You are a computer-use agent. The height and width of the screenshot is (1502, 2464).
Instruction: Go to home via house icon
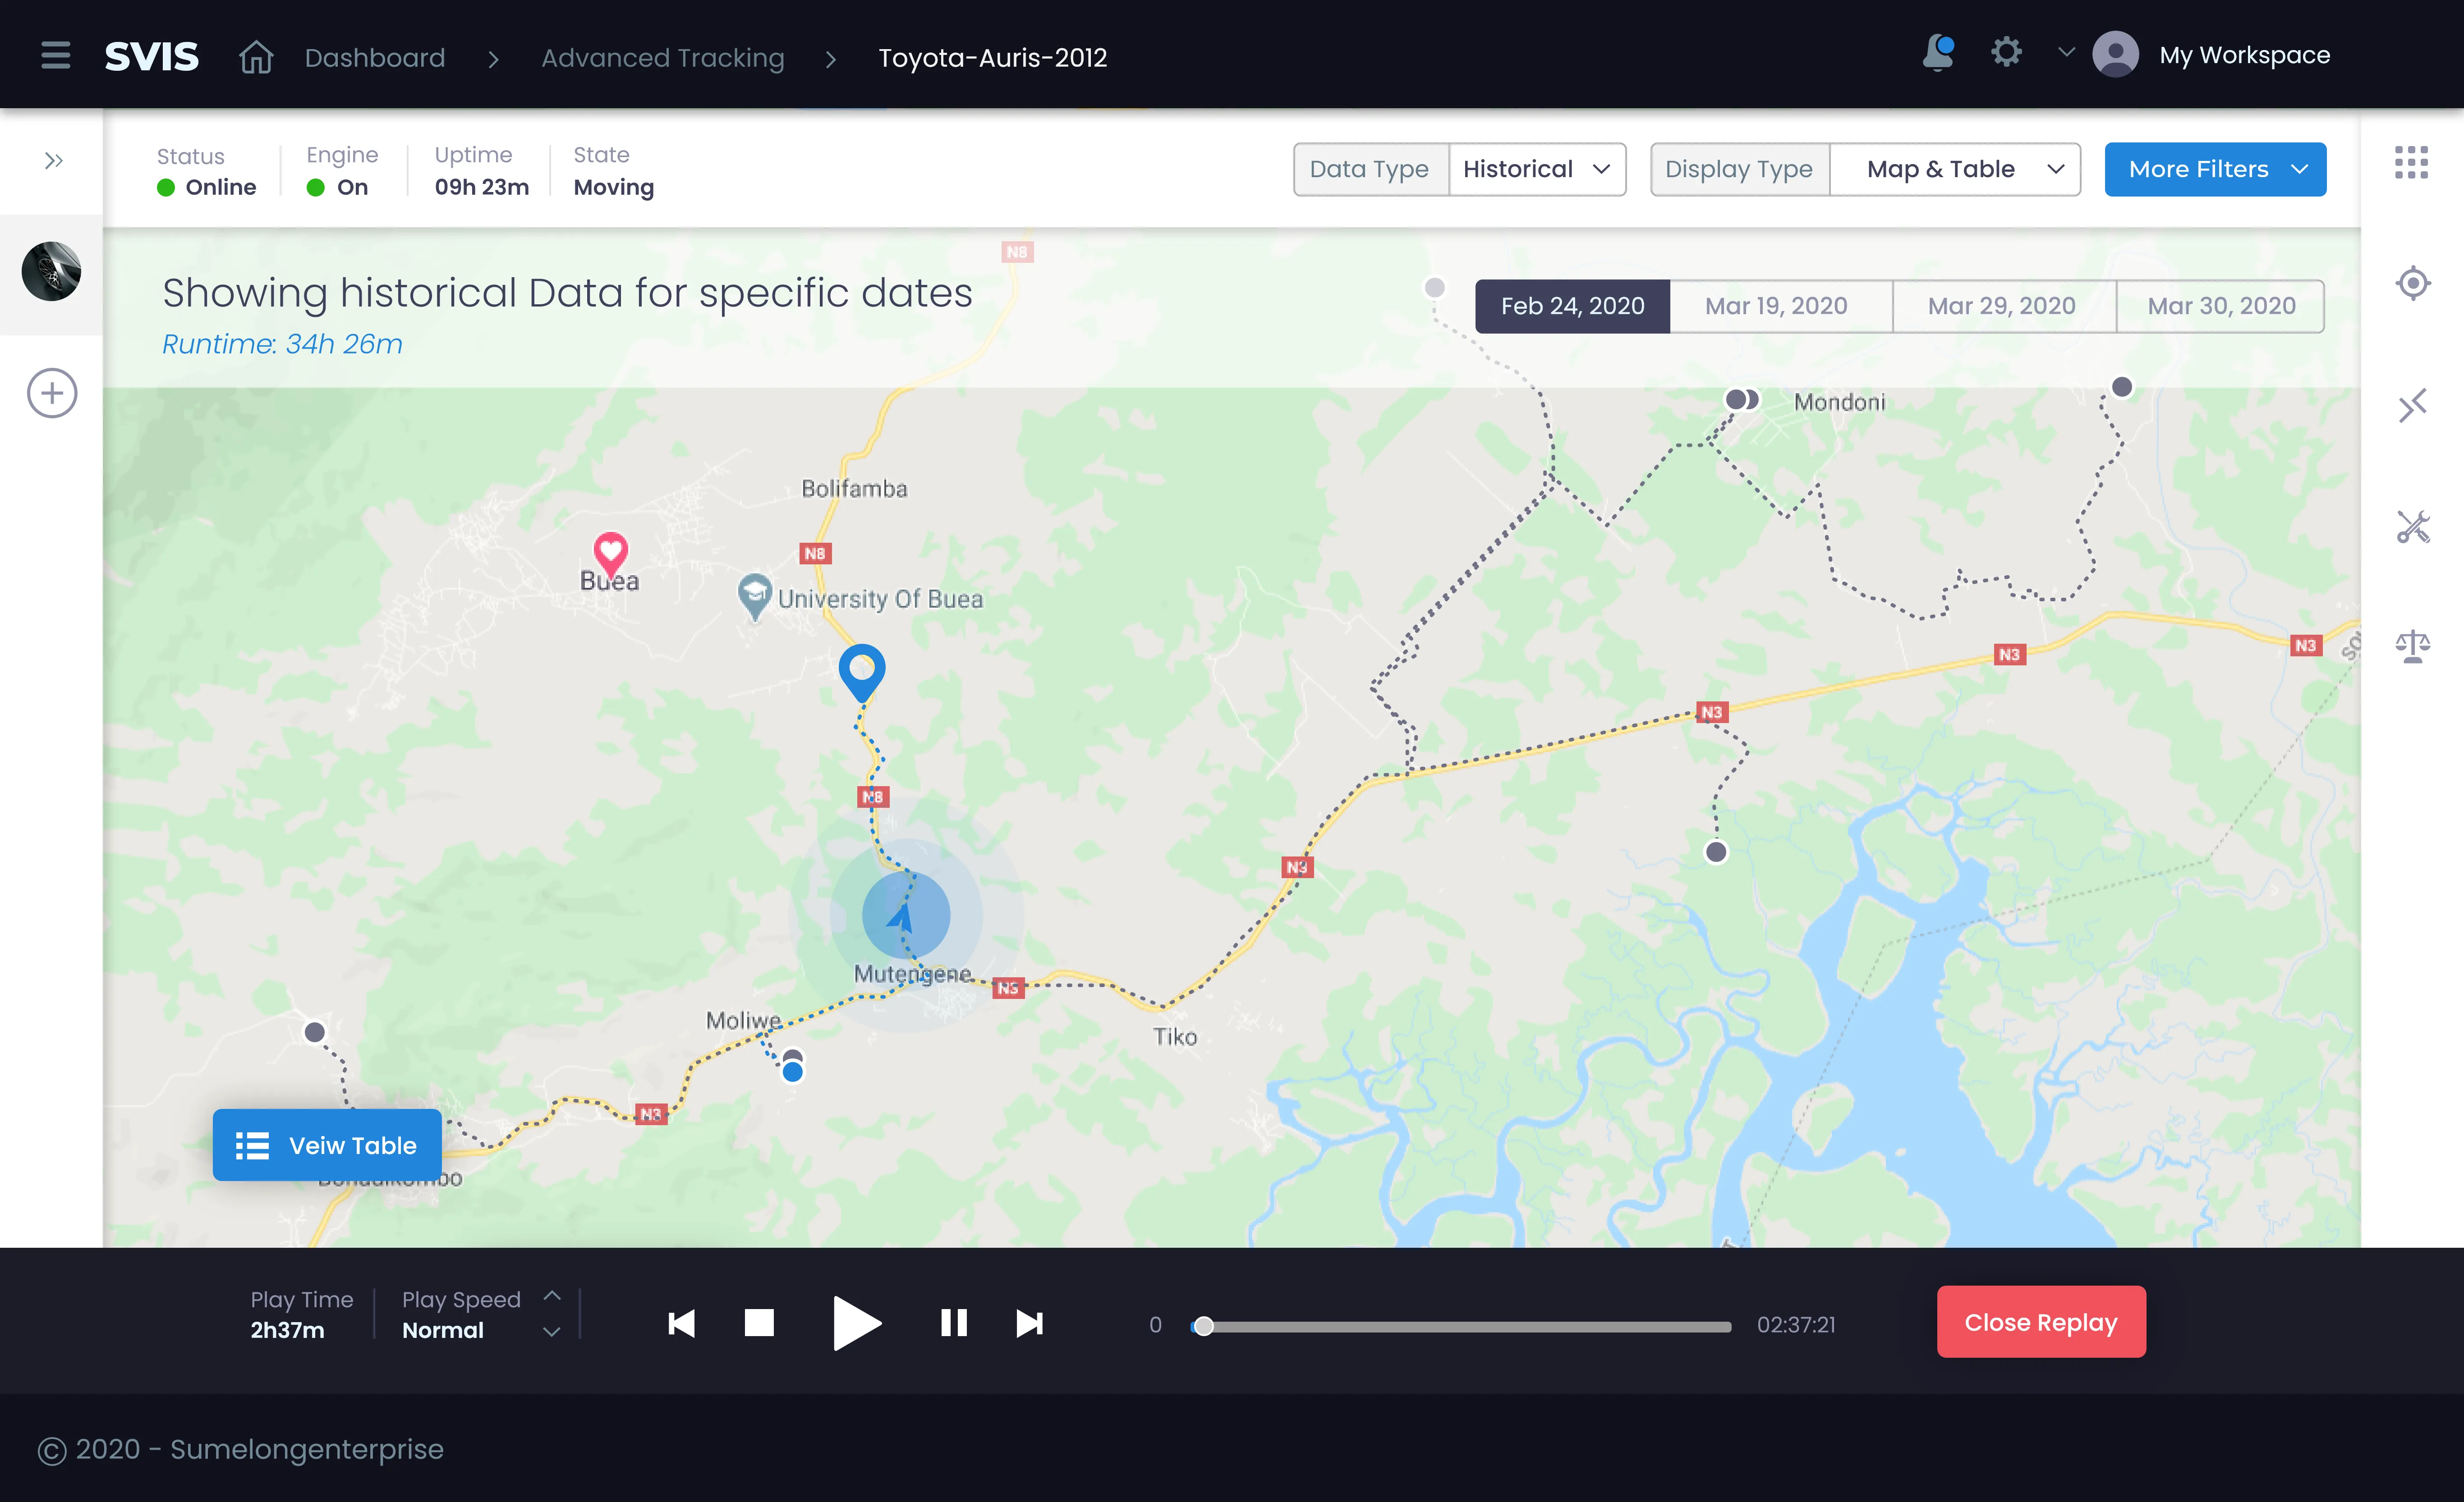[256, 56]
